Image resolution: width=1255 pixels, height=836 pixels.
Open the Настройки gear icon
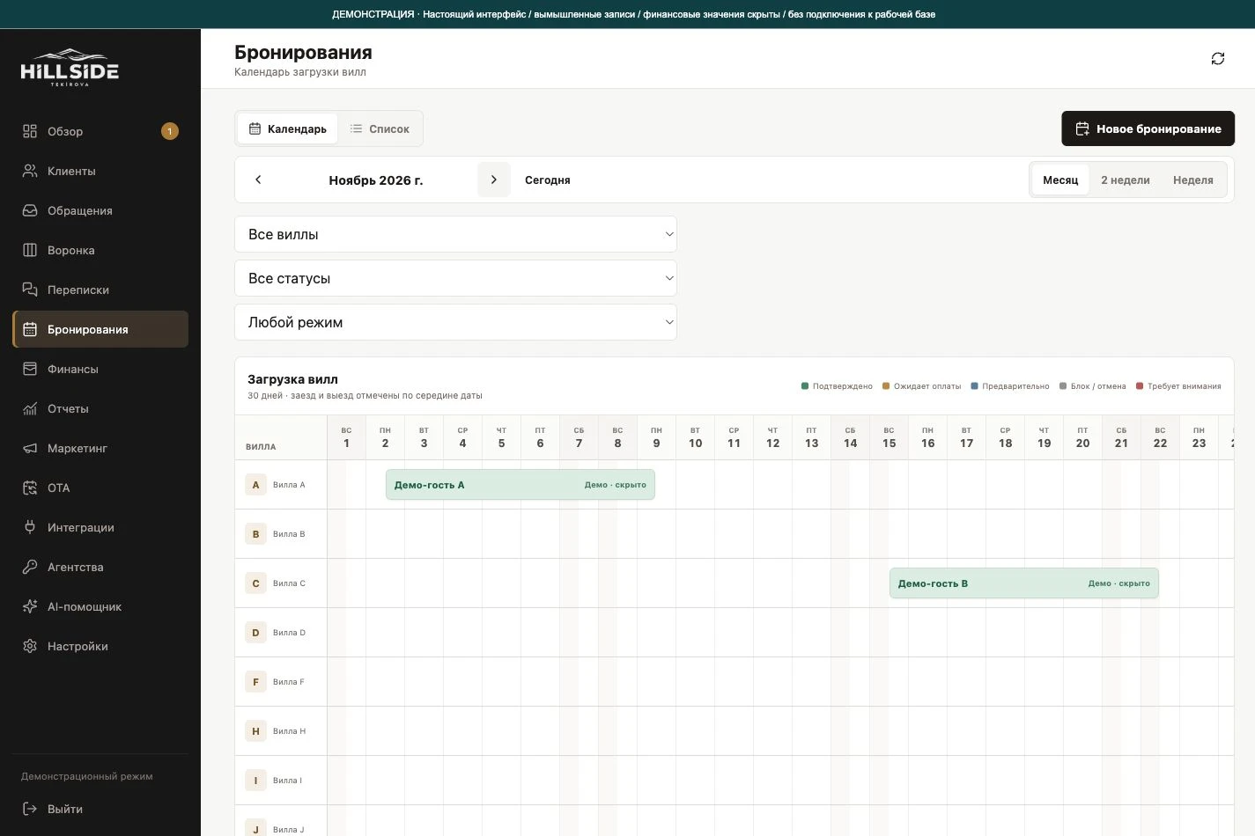pos(30,646)
